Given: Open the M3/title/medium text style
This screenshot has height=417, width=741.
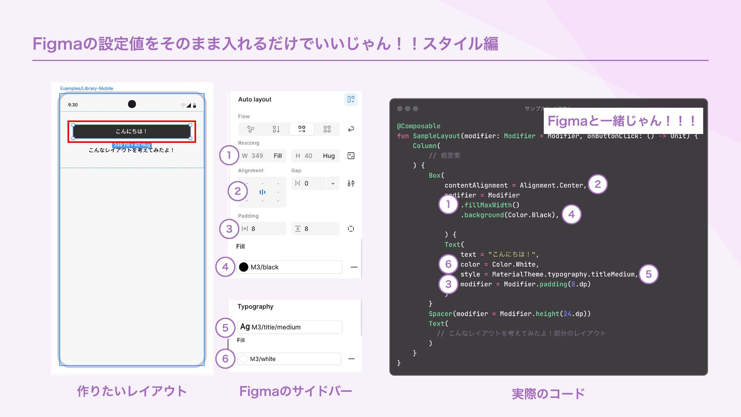Looking at the screenshot, I should [x=290, y=327].
